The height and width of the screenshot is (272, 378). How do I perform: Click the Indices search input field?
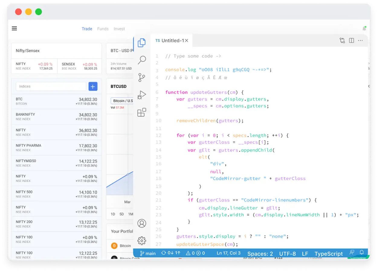pyautogui.click(x=51, y=86)
